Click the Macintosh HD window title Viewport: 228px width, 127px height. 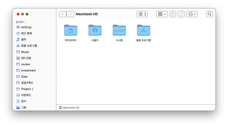(87, 14)
